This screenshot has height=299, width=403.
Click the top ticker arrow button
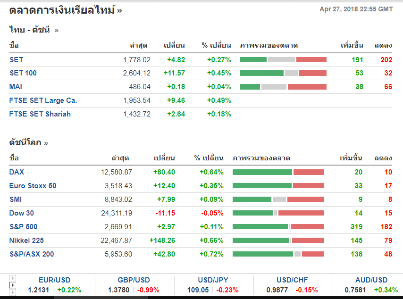(x=13, y=278)
